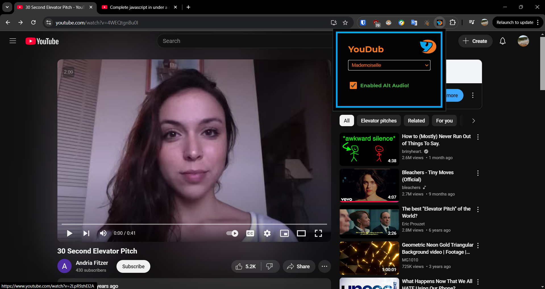
Task: Open options for What Happens Now video
Action: tap(478, 282)
